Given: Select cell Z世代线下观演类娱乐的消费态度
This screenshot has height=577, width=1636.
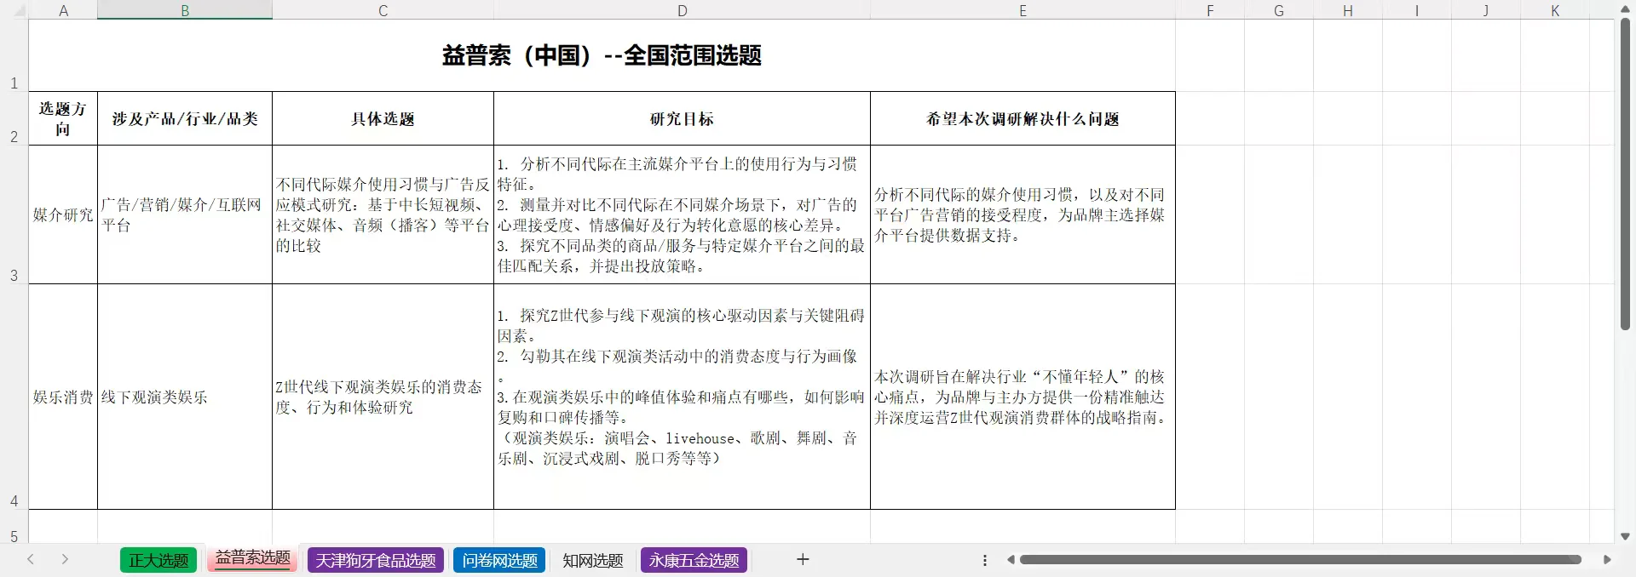Looking at the screenshot, I should point(383,397).
